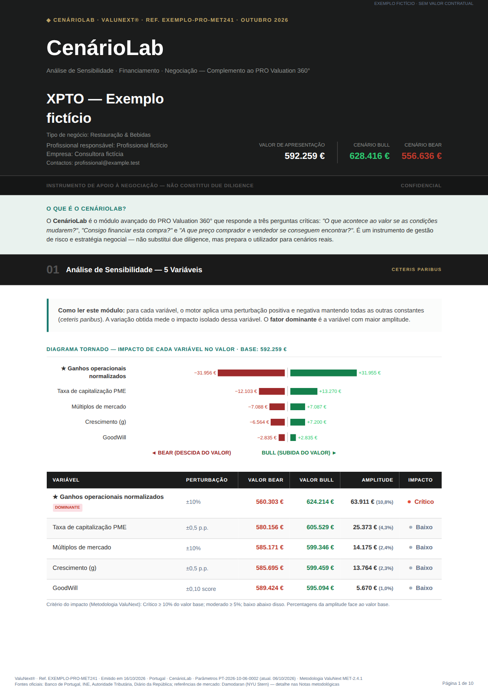Click bull value 595.094 €

[x=320, y=588]
